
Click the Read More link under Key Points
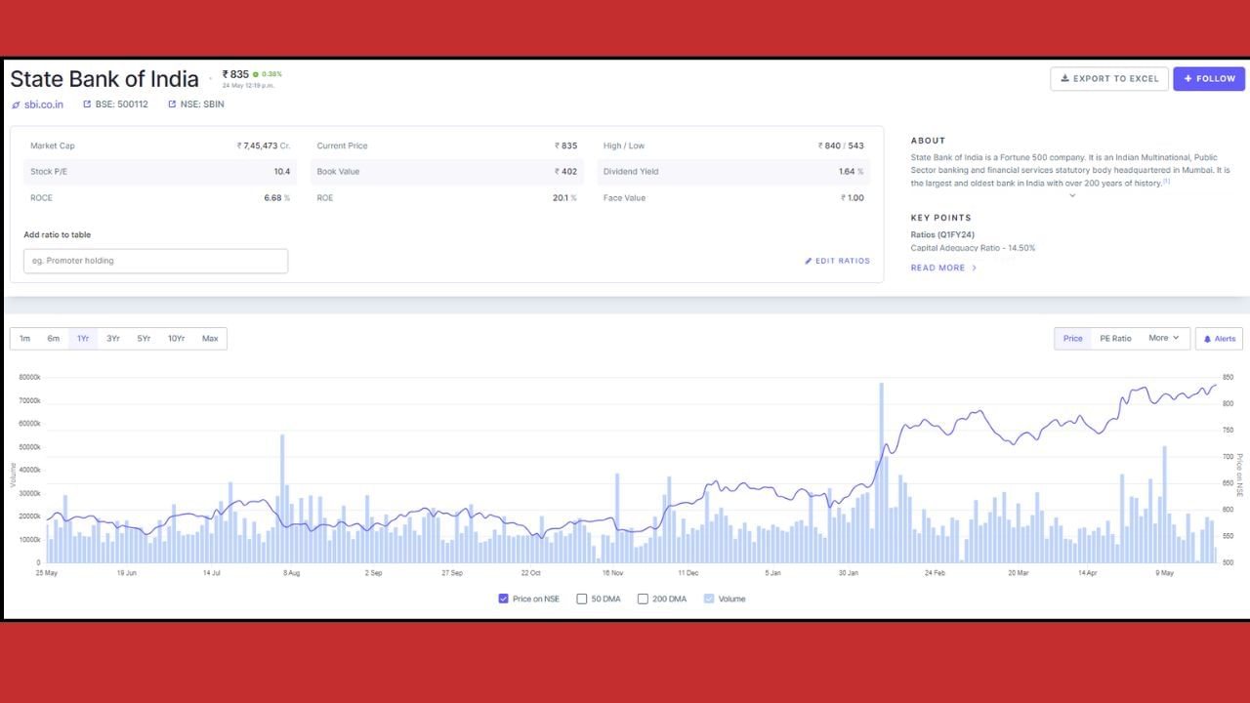(x=943, y=268)
